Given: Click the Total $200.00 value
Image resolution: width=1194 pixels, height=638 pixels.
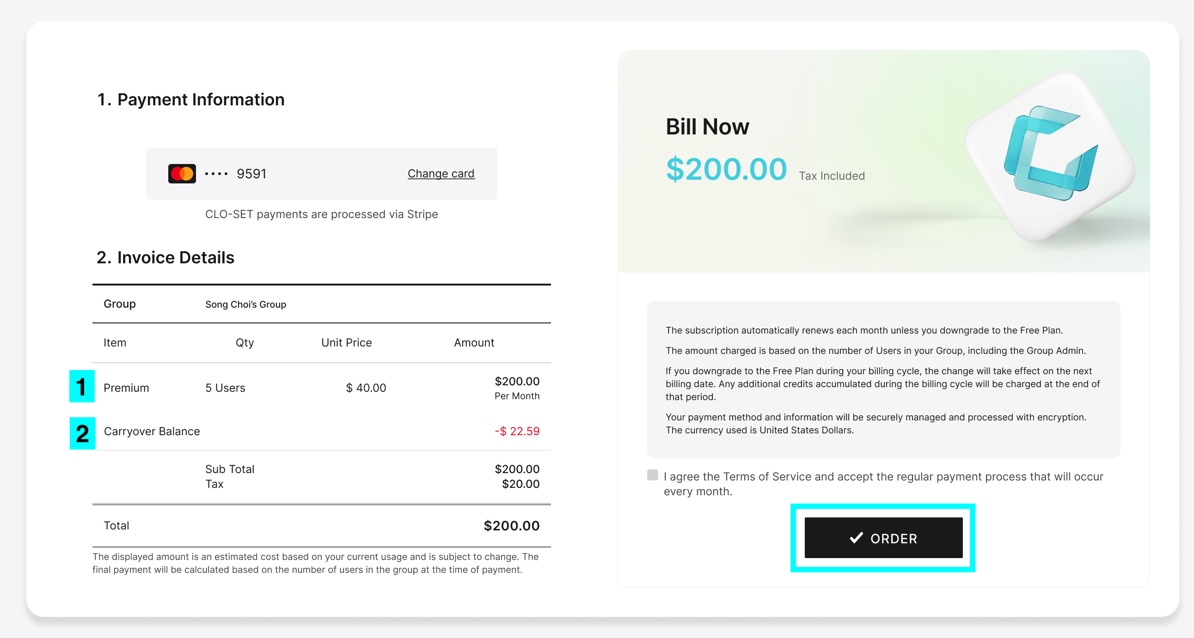Looking at the screenshot, I should (x=511, y=526).
